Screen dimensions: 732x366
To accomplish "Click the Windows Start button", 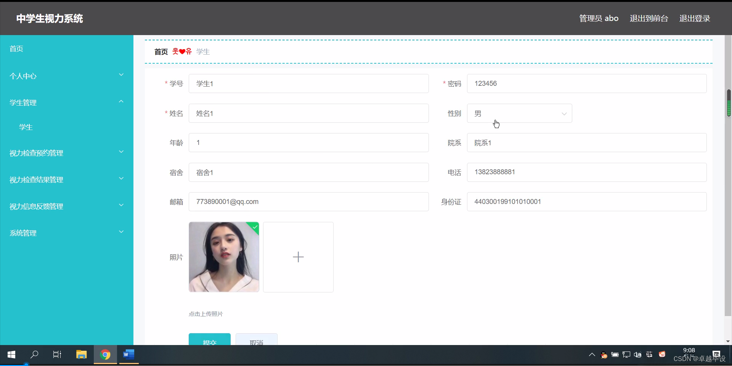I will tap(11, 355).
